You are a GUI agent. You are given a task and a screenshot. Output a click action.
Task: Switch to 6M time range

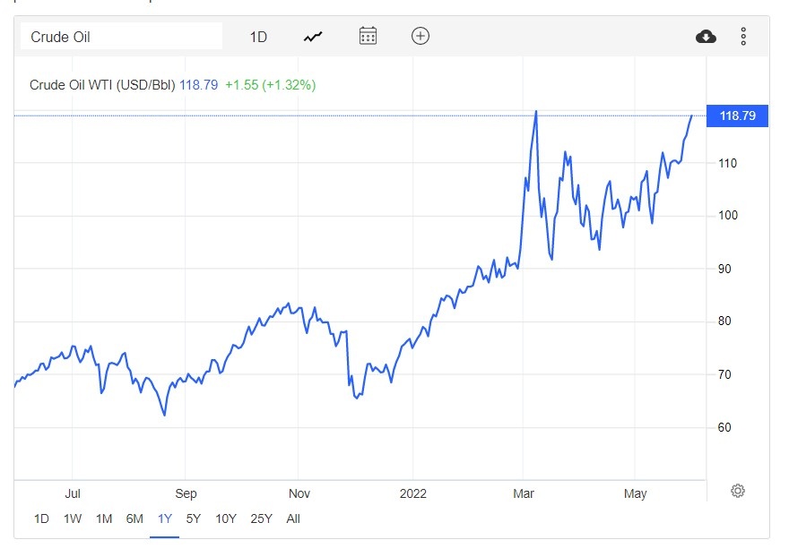coord(134,518)
